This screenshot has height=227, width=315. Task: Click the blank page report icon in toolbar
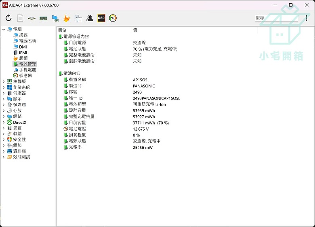click(x=20, y=18)
